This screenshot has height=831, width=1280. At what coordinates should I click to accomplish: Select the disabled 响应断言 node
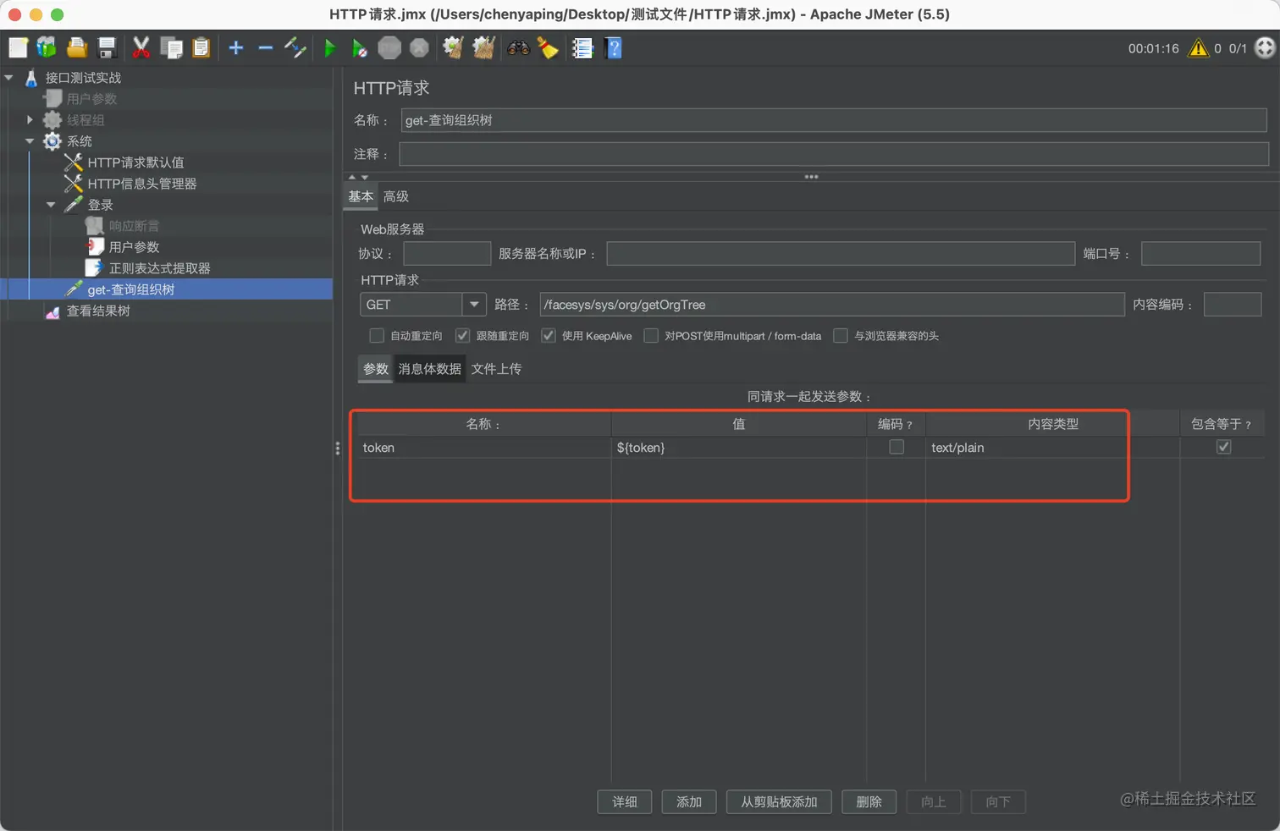[x=134, y=226]
